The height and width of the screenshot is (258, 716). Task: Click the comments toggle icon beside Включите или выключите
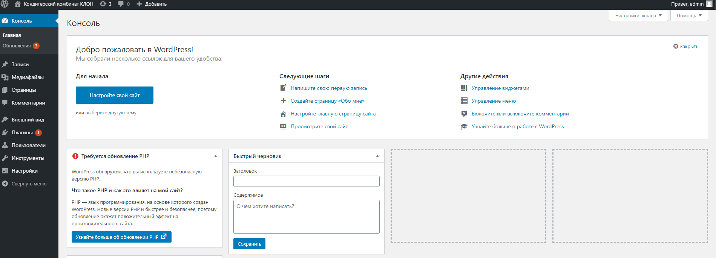464,114
